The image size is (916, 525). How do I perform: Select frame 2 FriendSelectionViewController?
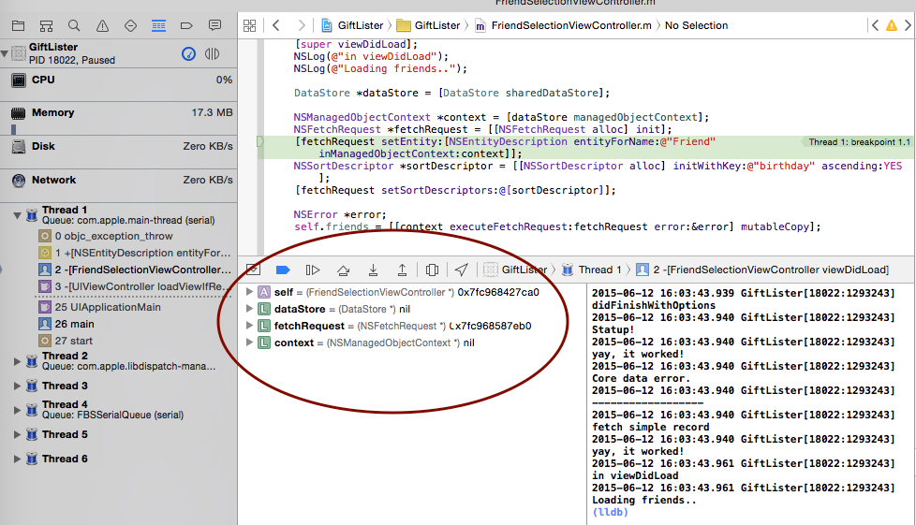[135, 270]
